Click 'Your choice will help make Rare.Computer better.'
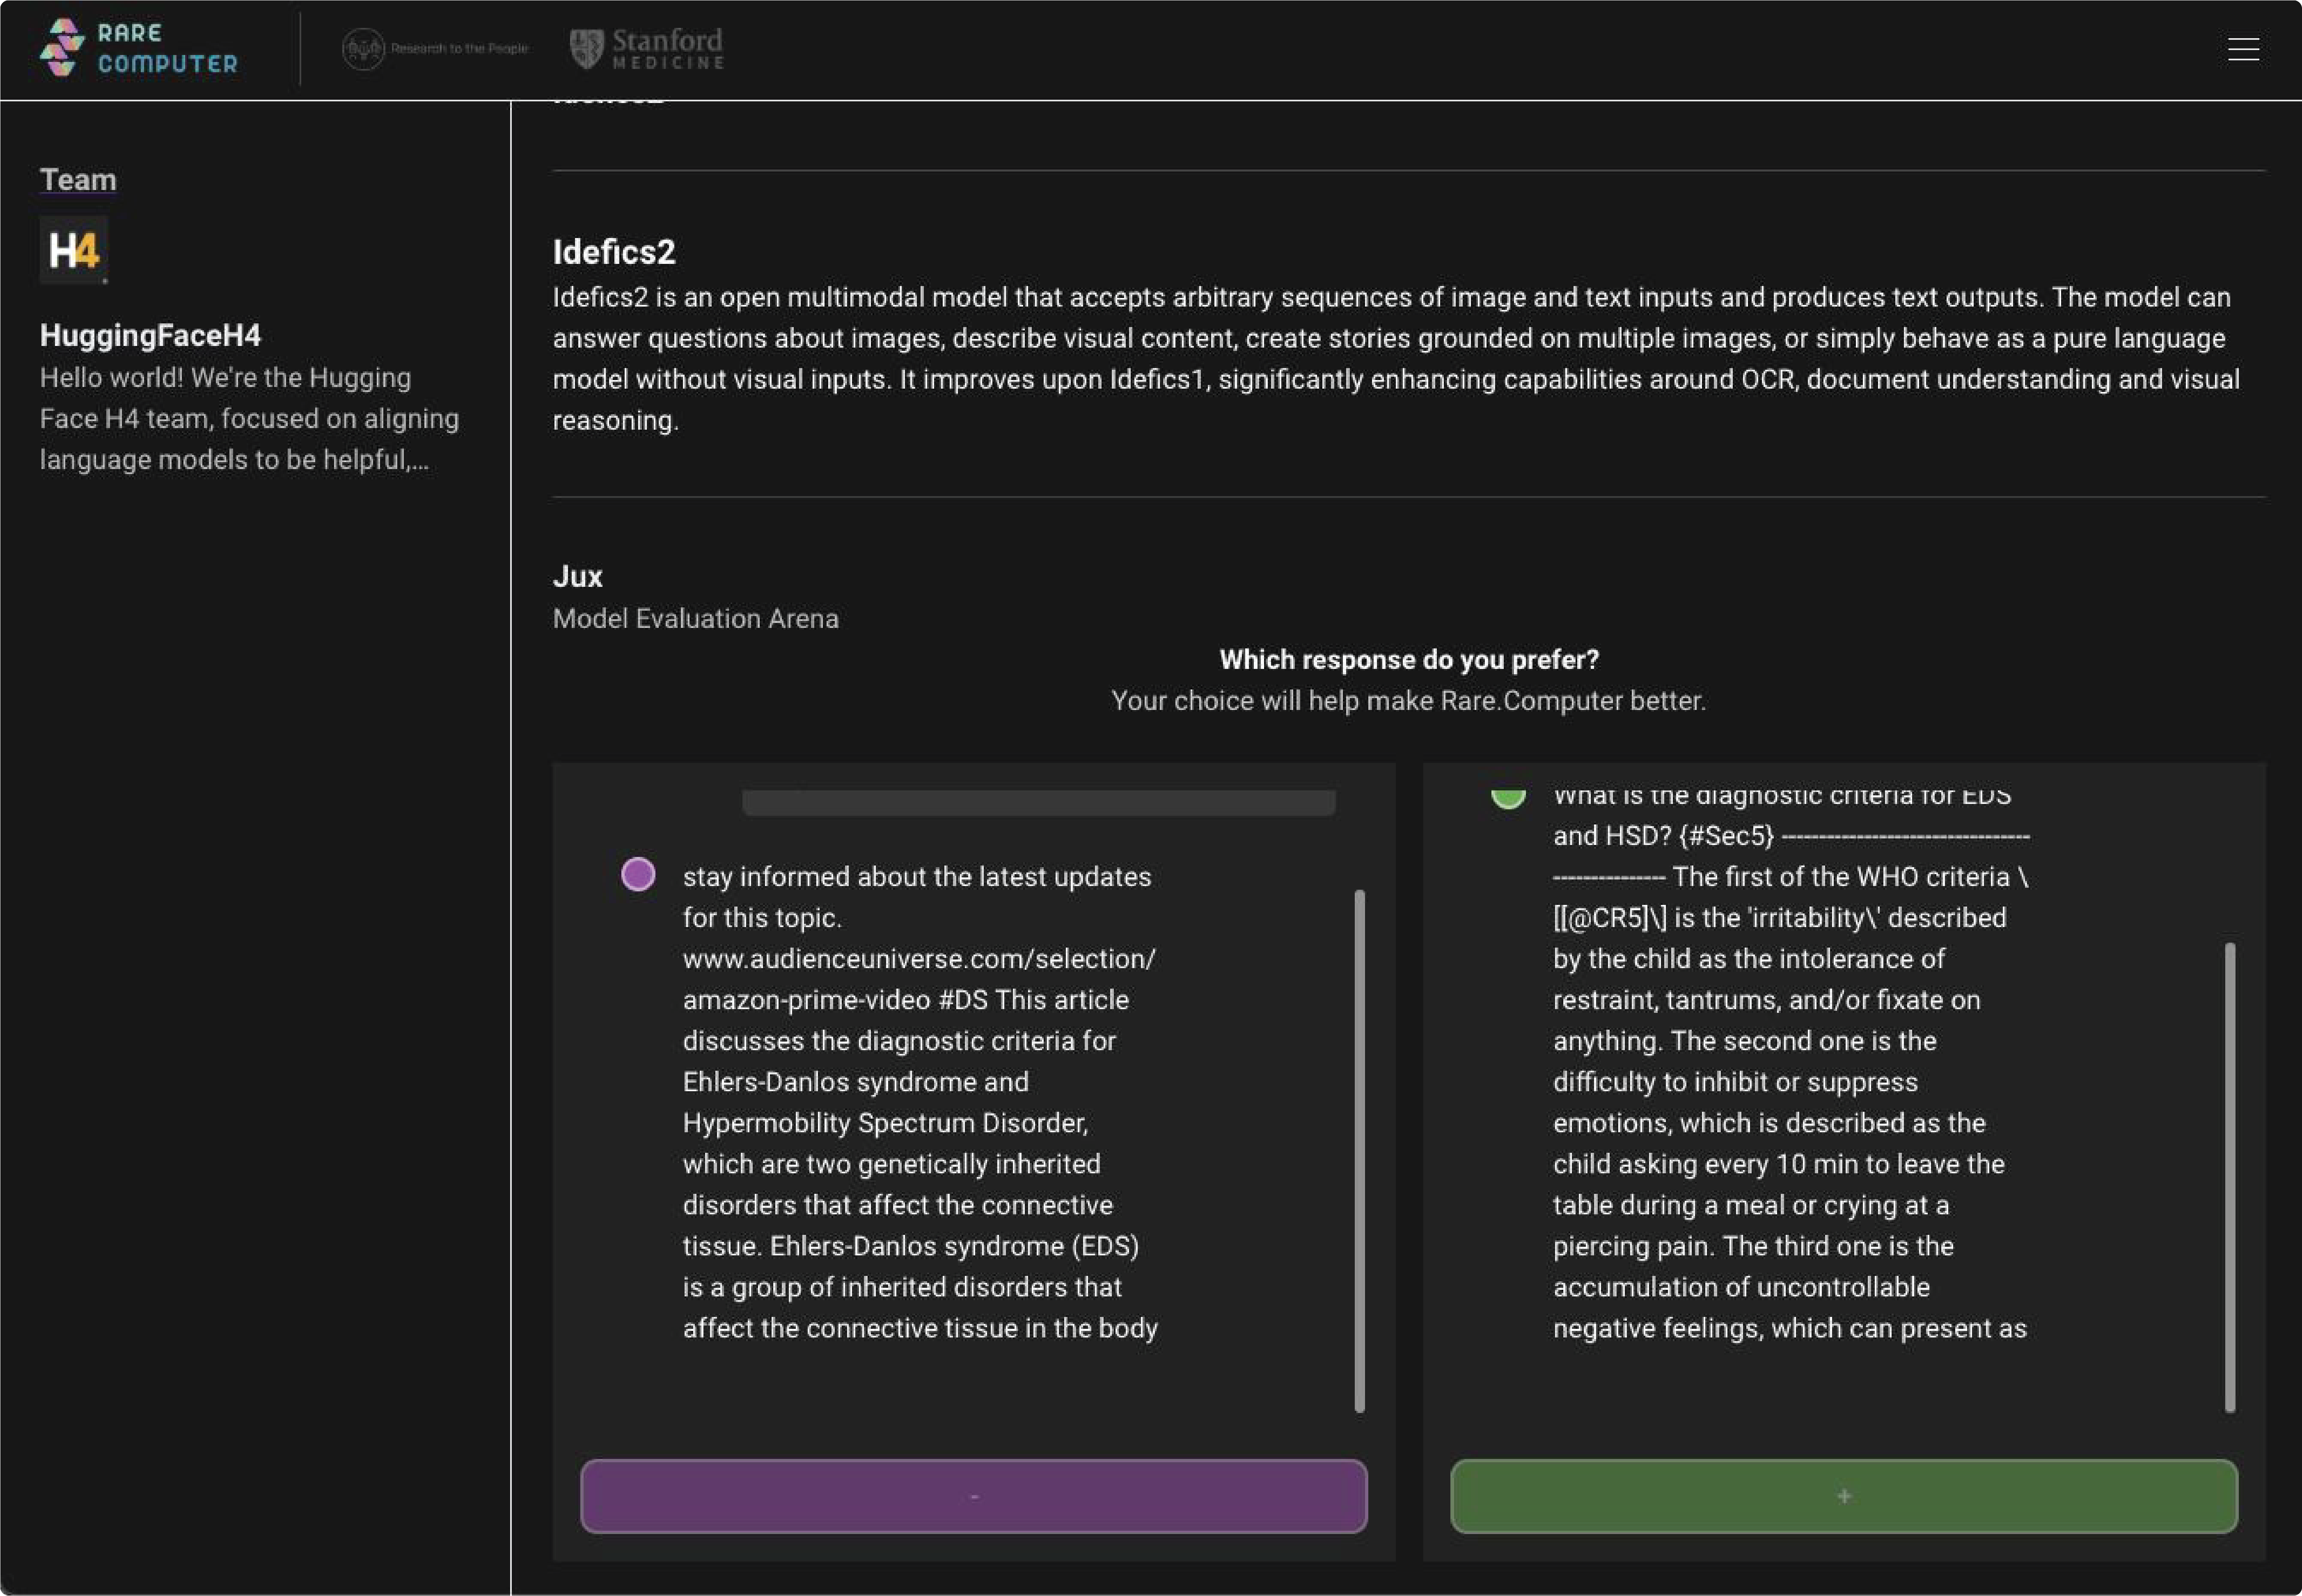Image resolution: width=2302 pixels, height=1596 pixels. pos(1409,700)
